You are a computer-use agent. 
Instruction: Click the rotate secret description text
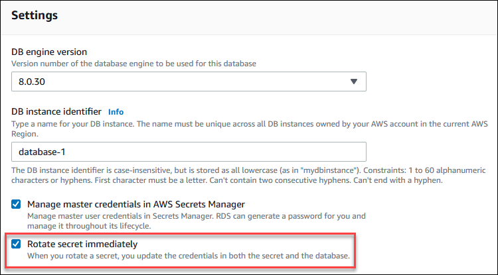[x=188, y=256]
